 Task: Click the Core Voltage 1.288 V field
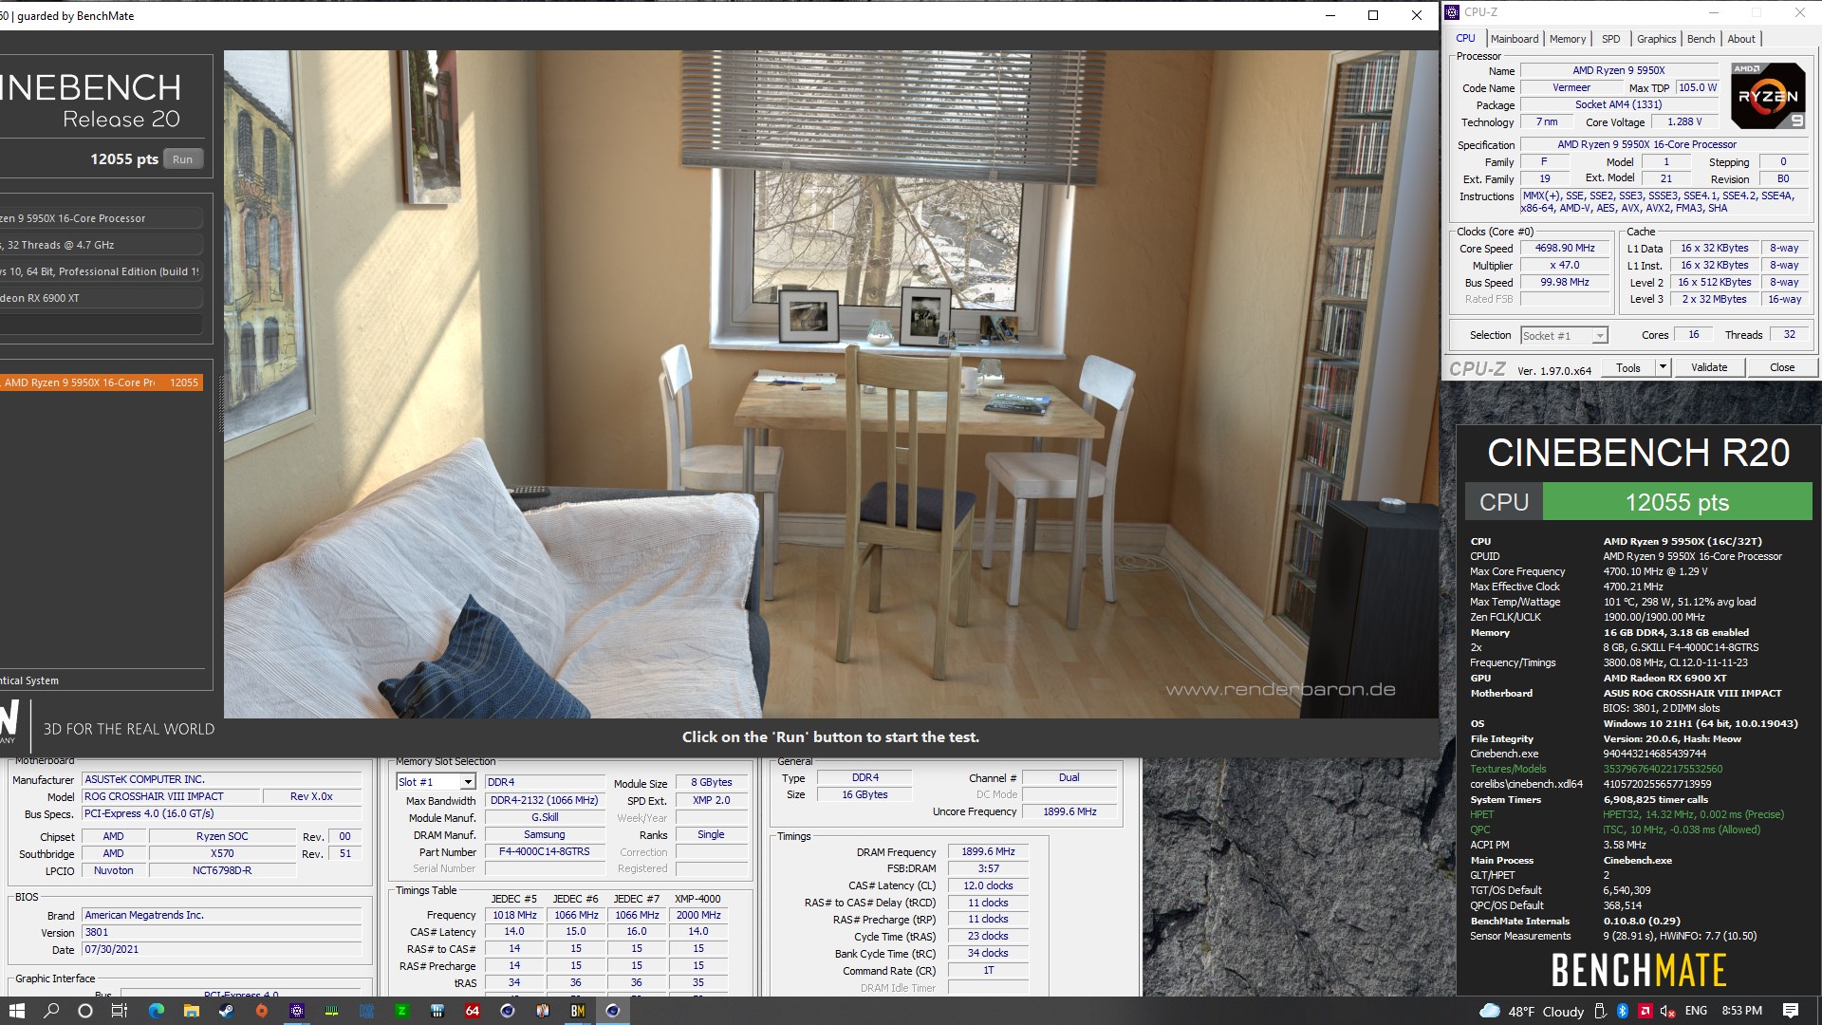[x=1684, y=122]
